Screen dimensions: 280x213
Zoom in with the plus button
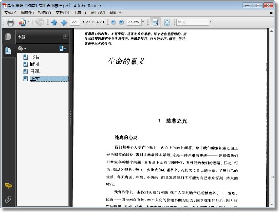pyautogui.click(x=121, y=22)
